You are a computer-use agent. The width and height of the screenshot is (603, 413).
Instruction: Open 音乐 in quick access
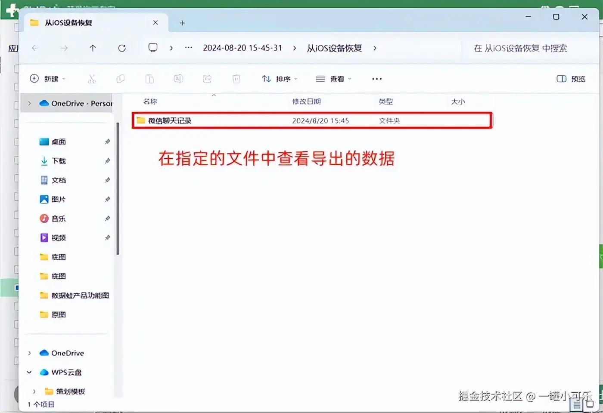tap(53, 219)
